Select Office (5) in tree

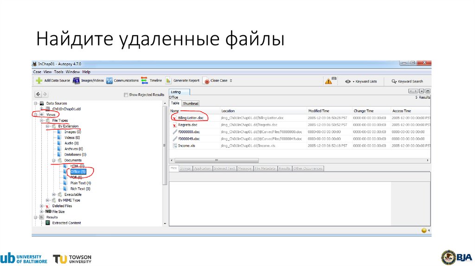coord(78,171)
